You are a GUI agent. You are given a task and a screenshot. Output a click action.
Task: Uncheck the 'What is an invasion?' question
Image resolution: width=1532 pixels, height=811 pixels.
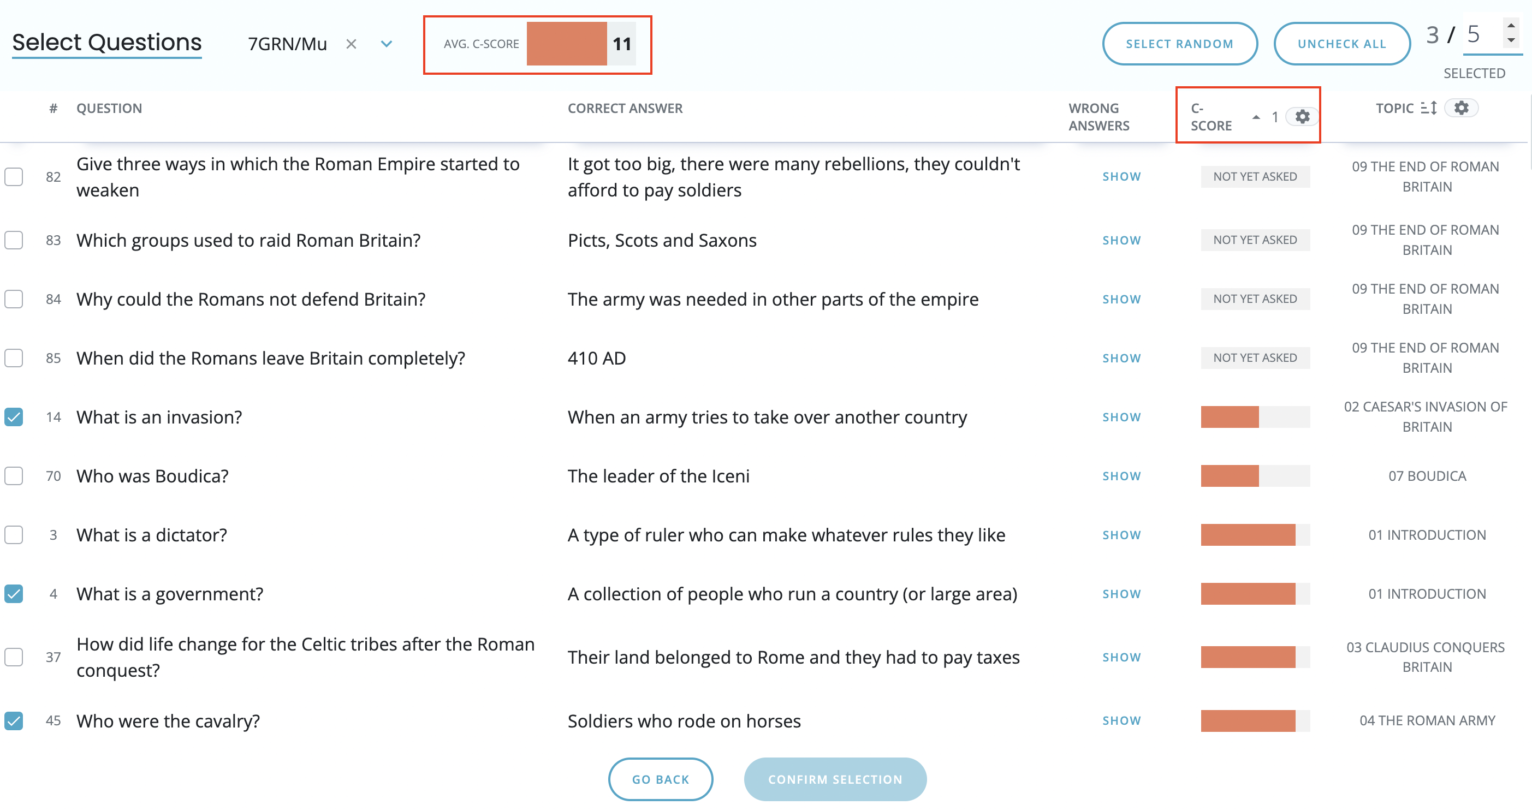(x=14, y=417)
